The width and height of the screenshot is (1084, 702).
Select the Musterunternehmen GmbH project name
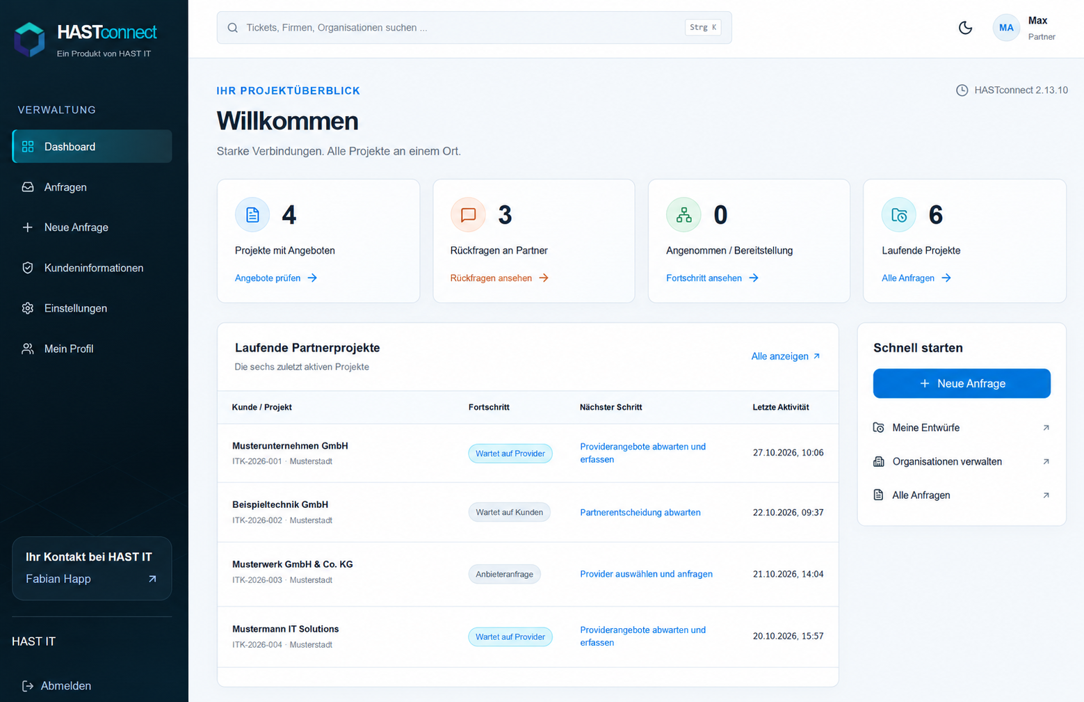point(290,446)
